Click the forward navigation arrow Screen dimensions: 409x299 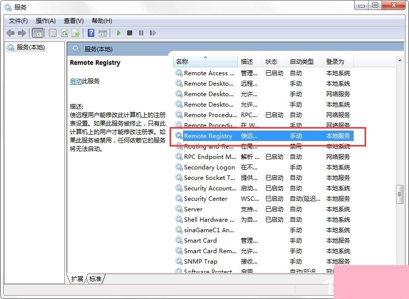coord(22,33)
